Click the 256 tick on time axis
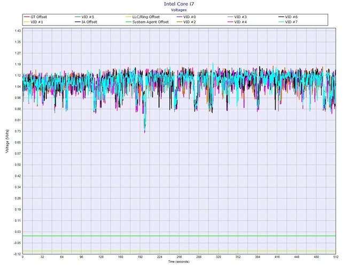 point(179,257)
